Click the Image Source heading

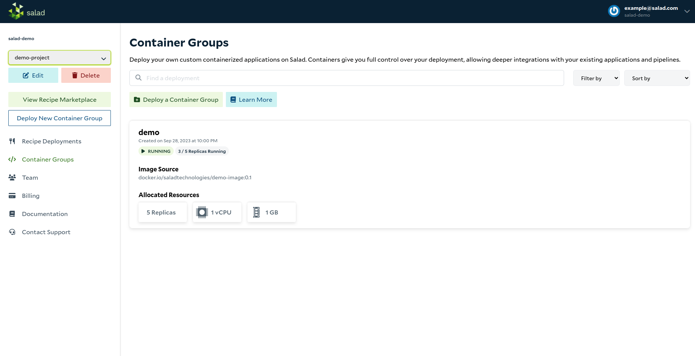[158, 169]
